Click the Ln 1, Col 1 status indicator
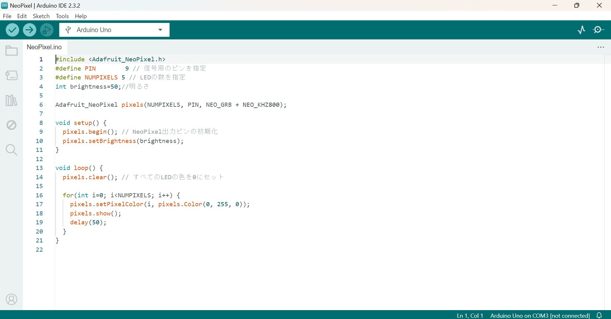 470,316
